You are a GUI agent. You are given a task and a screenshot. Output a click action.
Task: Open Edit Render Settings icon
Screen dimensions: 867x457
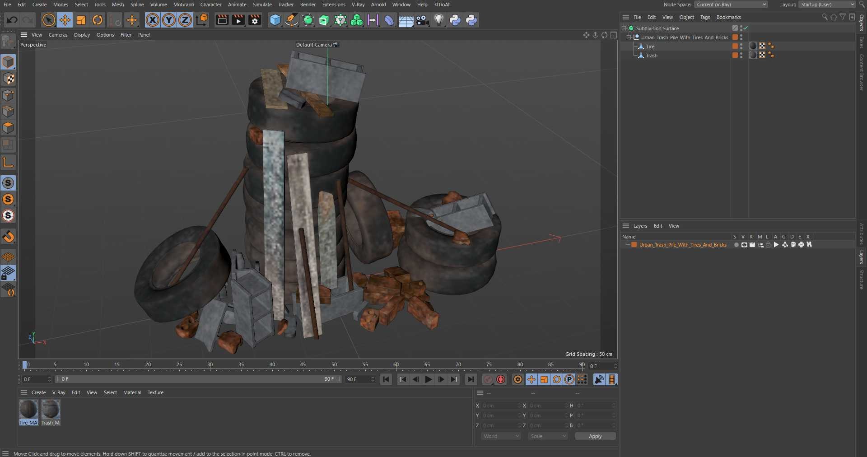pyautogui.click(x=255, y=20)
